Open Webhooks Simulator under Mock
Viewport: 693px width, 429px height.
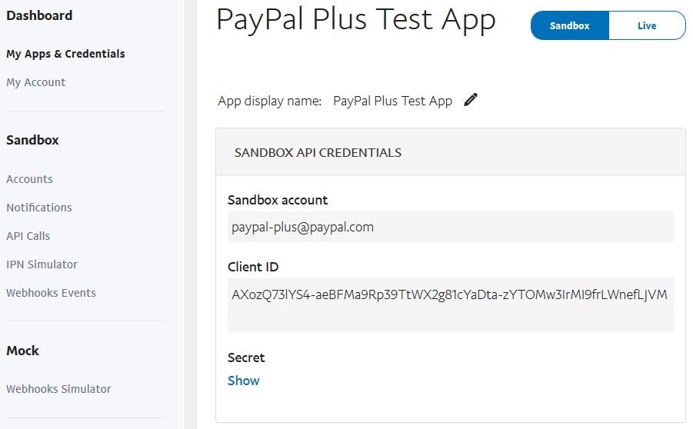(58, 389)
